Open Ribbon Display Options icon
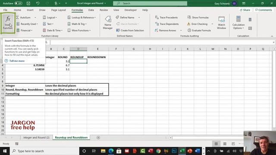The height and width of the screenshot is (155, 276). point(244,3)
